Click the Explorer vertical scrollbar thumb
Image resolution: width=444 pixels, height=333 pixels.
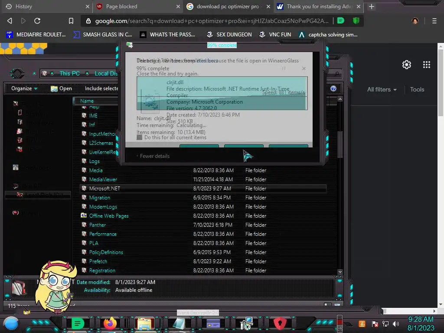(x=340, y=144)
